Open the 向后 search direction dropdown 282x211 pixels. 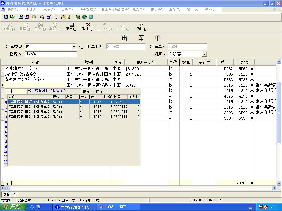click(106, 91)
